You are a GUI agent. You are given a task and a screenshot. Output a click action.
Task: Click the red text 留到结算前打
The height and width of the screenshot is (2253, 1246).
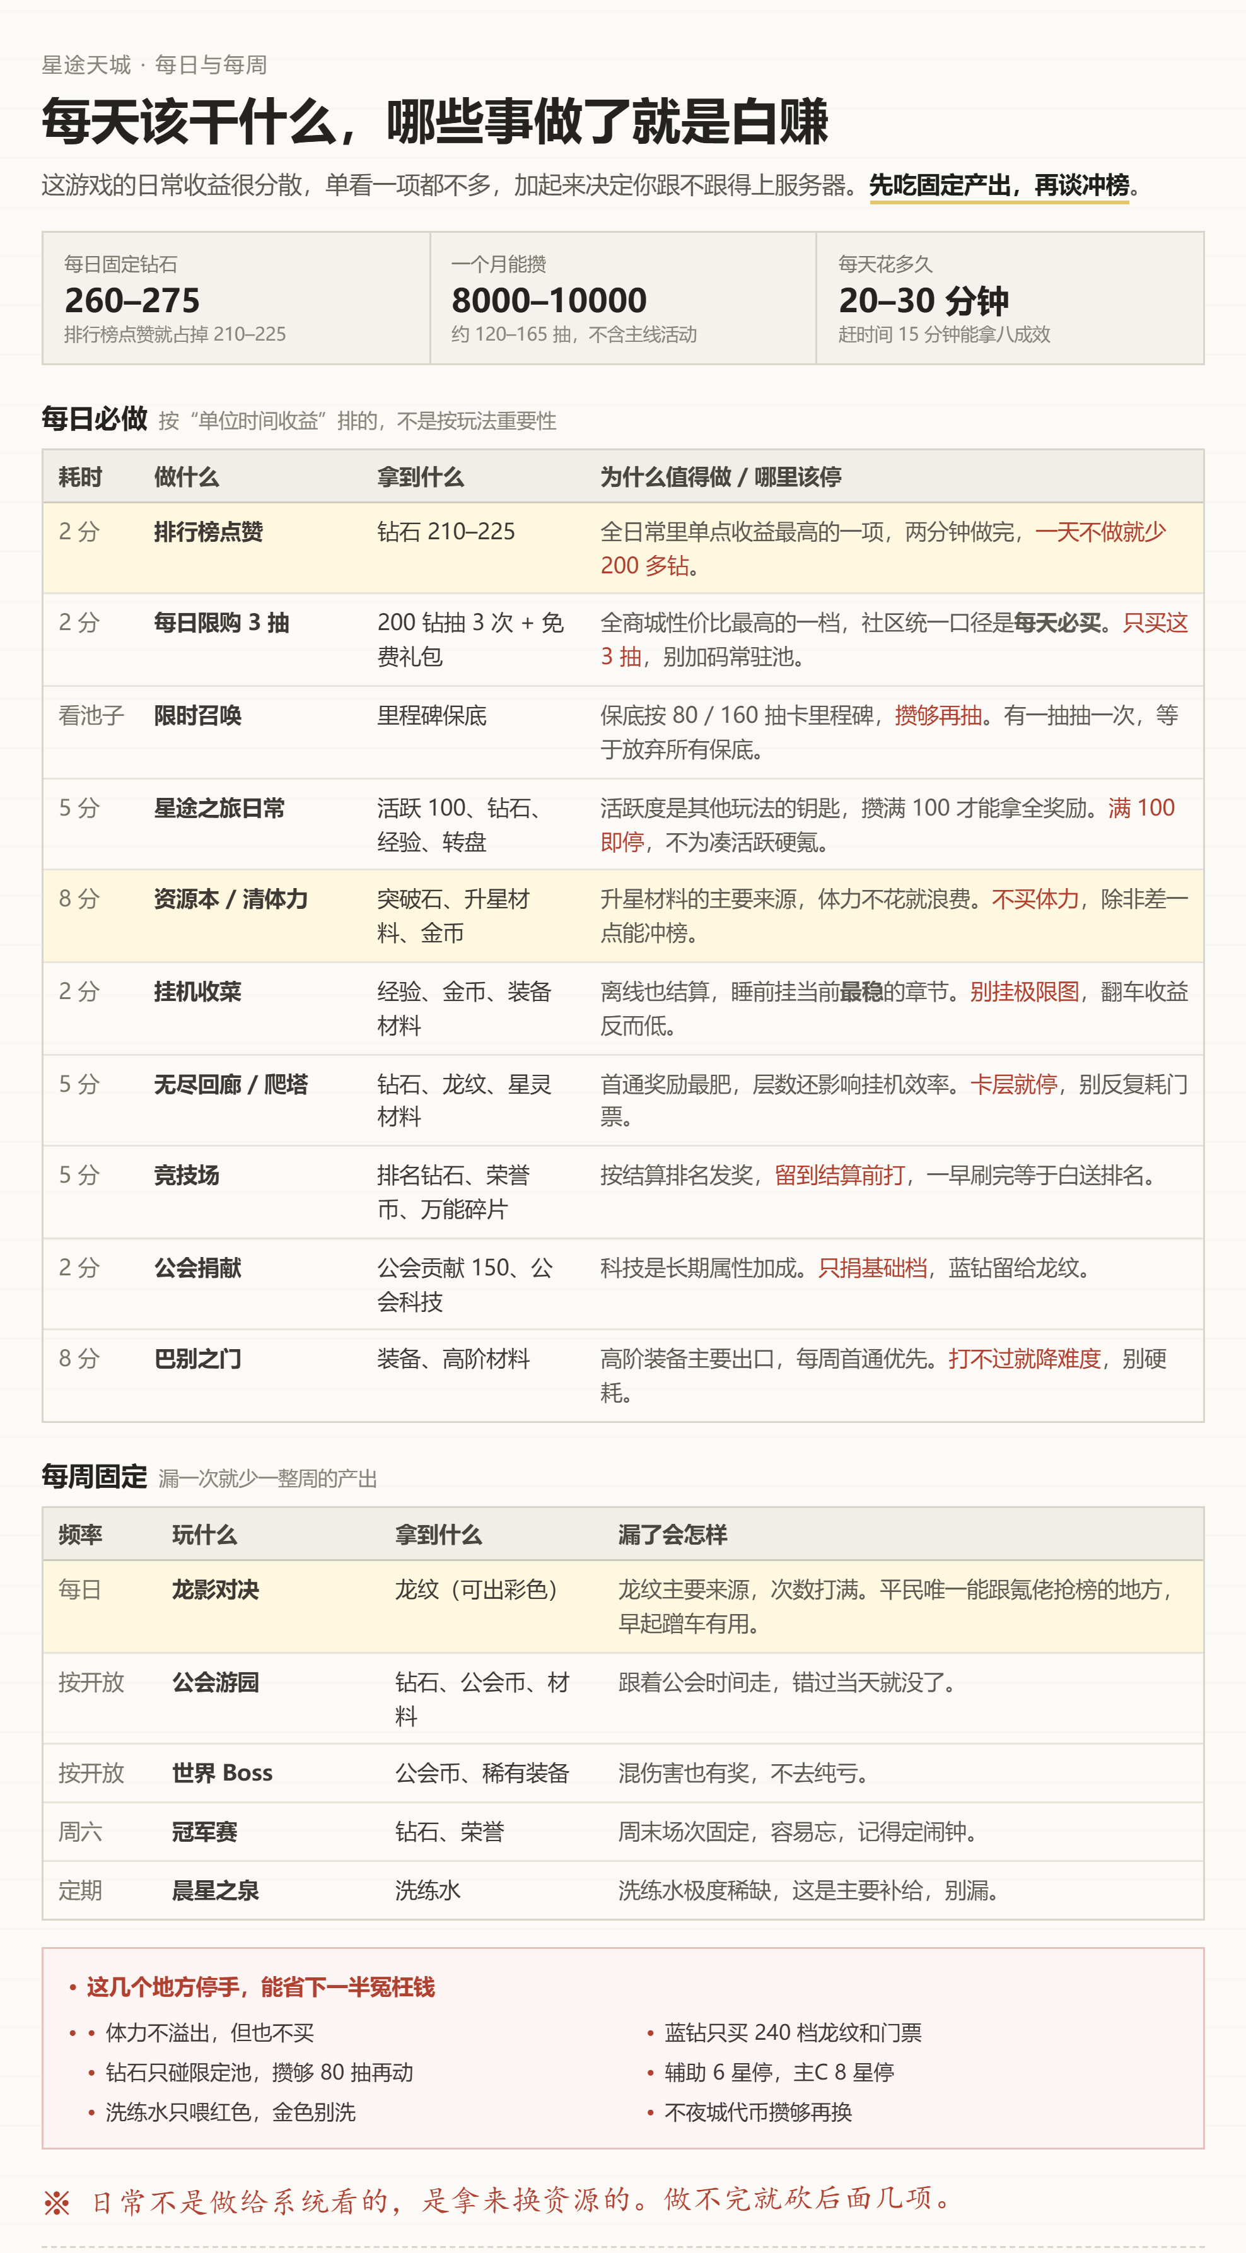pos(839,1176)
